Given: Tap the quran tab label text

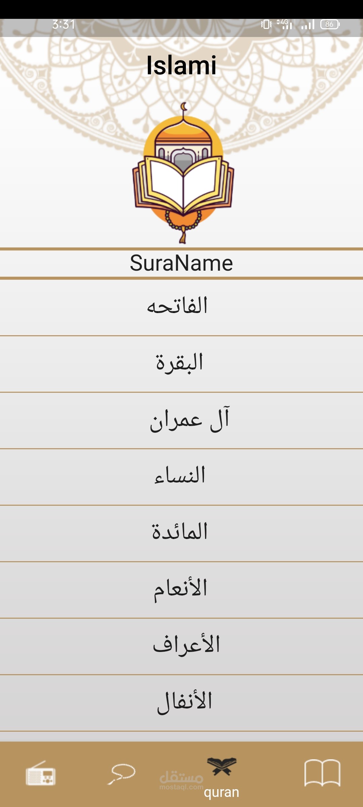Looking at the screenshot, I should (x=221, y=792).
